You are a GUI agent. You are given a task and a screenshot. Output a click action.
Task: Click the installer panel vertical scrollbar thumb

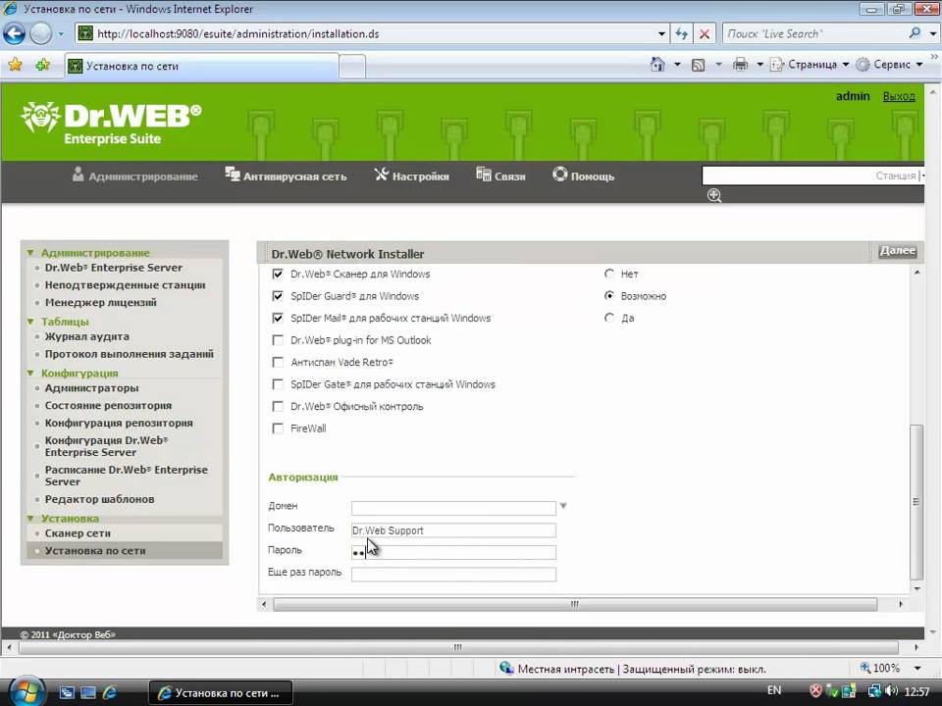click(916, 501)
